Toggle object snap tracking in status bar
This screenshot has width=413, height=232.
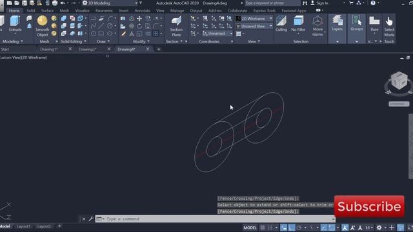coord(324,227)
